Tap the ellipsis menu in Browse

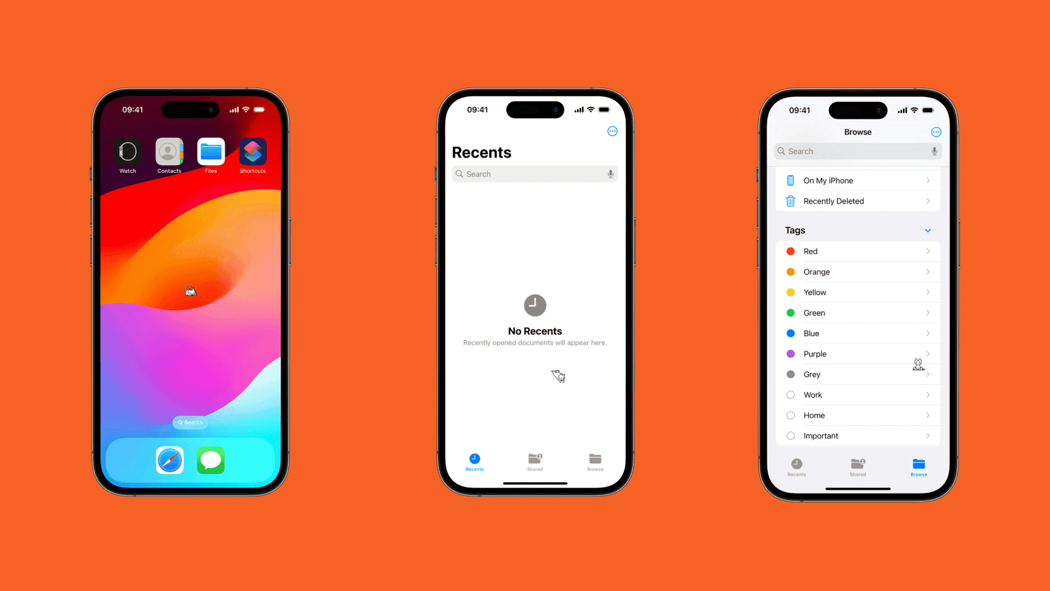pyautogui.click(x=936, y=132)
